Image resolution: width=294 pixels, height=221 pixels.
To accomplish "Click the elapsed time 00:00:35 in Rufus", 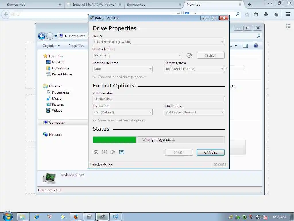I will [x=220, y=165].
